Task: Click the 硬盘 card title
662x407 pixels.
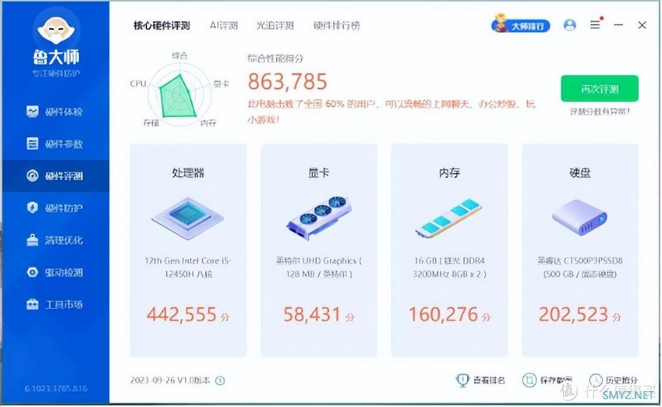Action: [x=580, y=173]
